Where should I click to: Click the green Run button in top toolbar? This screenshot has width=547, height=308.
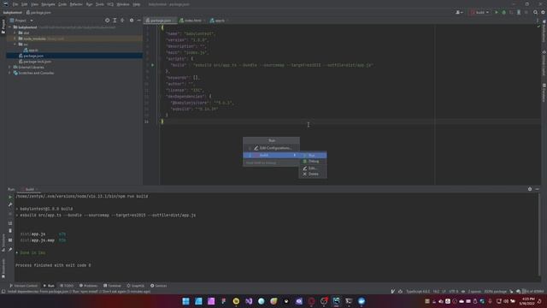point(497,12)
